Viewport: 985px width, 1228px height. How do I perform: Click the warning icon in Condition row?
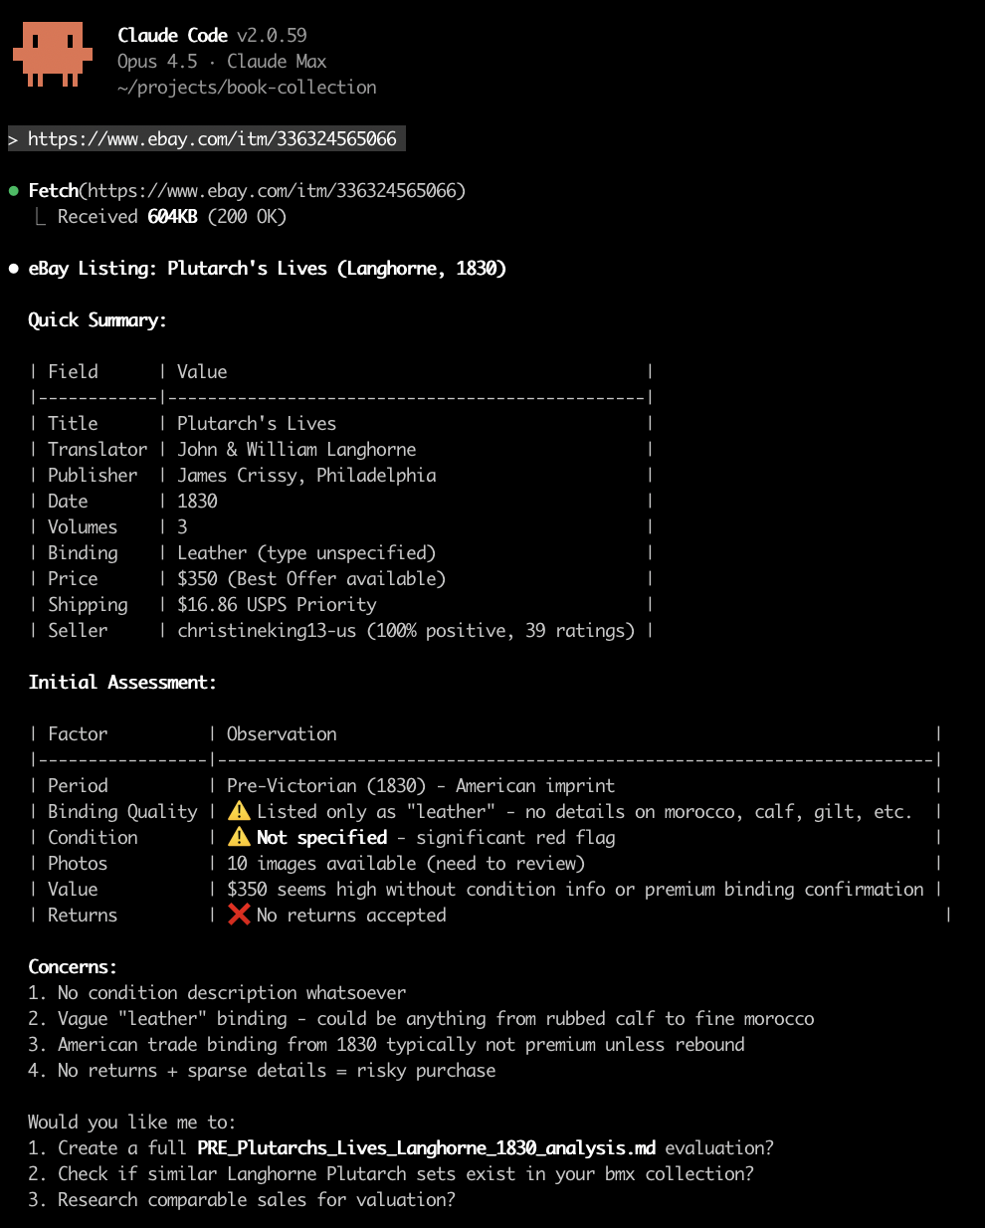[239, 837]
